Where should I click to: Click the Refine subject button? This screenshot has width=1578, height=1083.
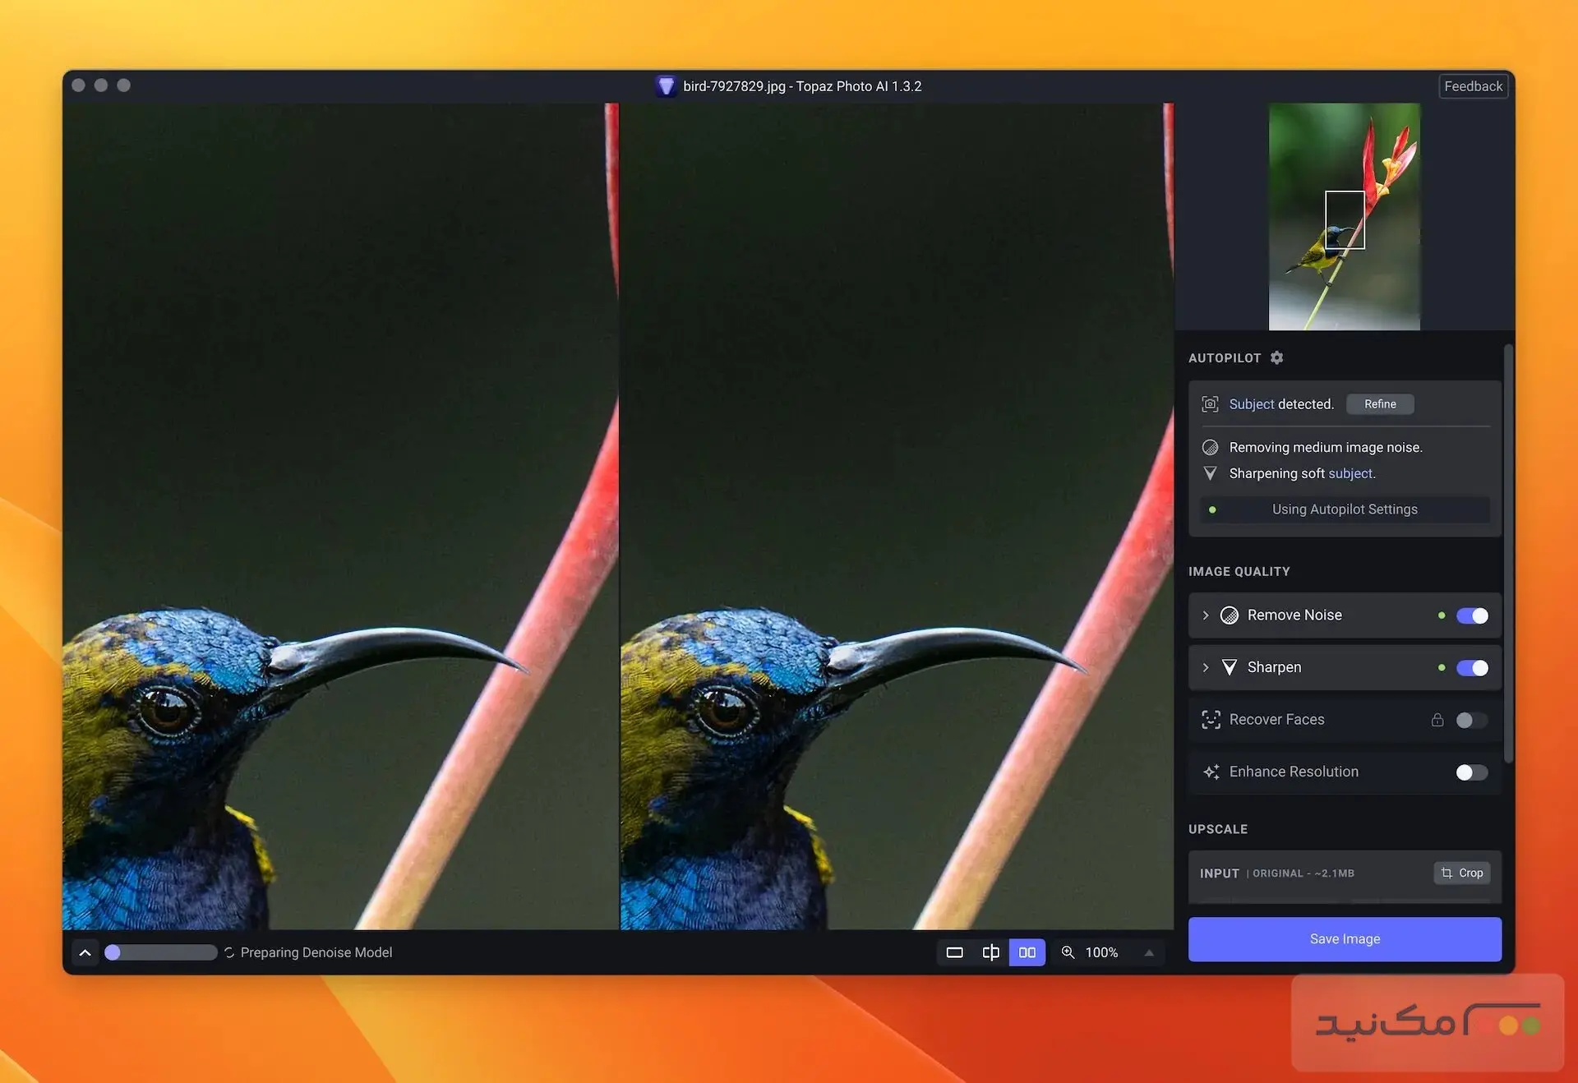[x=1380, y=403]
